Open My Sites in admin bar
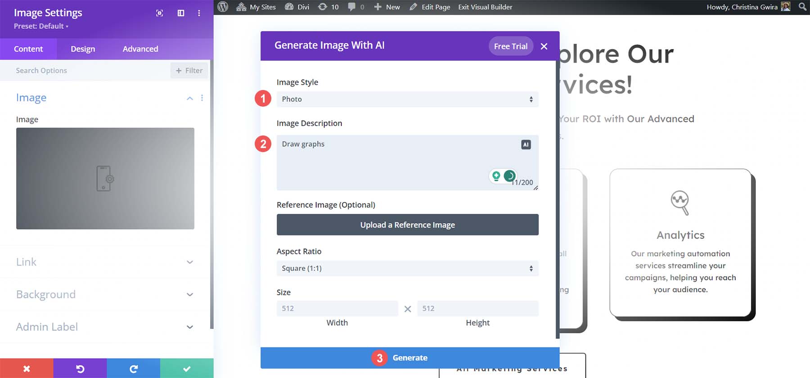The height and width of the screenshot is (378, 810). [x=256, y=7]
